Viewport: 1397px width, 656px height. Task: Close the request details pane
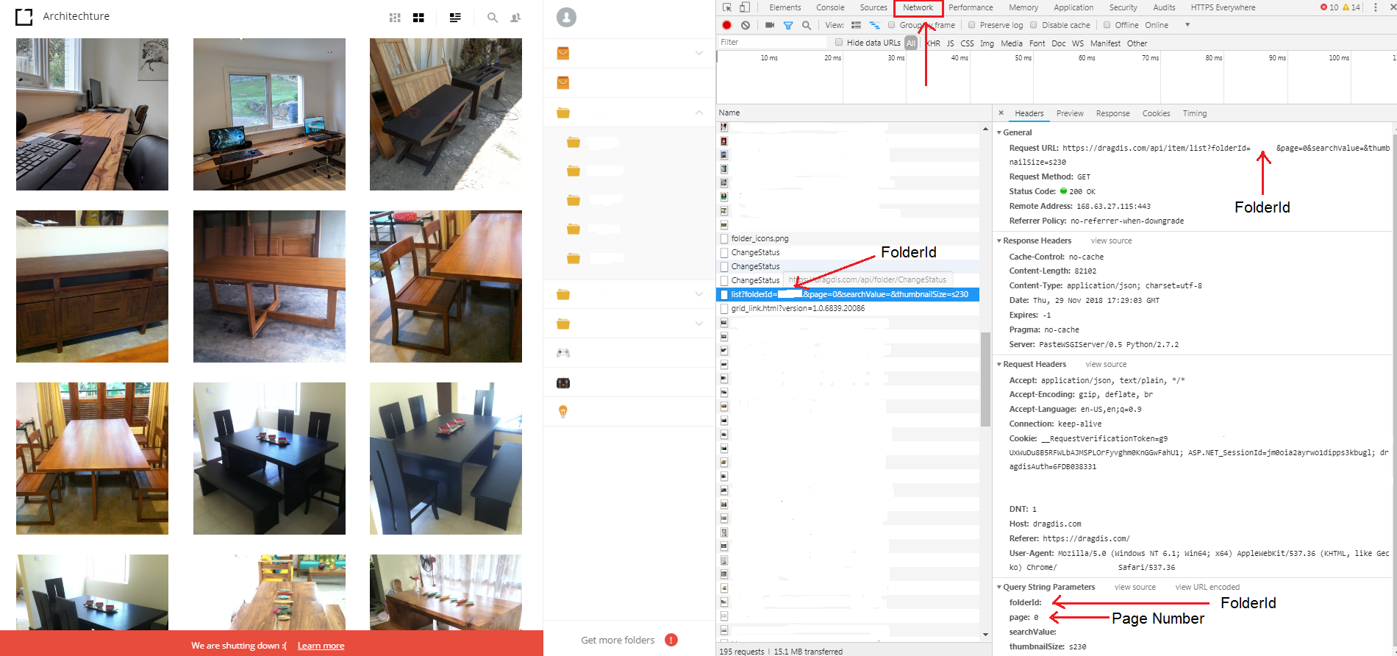point(1001,113)
